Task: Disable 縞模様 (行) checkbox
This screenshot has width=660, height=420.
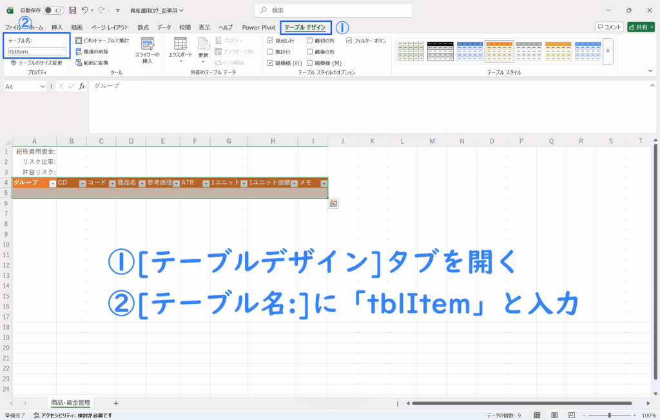Action: point(271,63)
